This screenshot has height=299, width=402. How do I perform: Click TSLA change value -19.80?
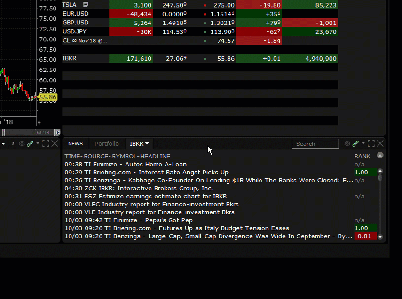tap(259, 5)
